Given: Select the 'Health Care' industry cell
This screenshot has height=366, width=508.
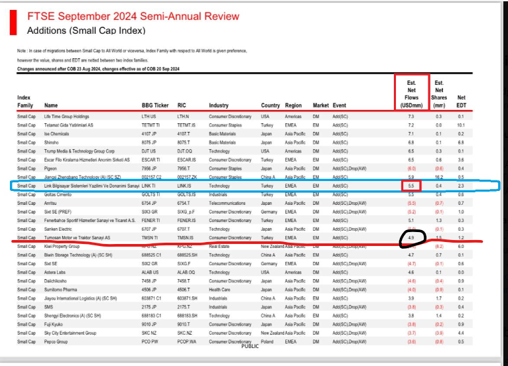Looking at the screenshot, I should point(219,290).
